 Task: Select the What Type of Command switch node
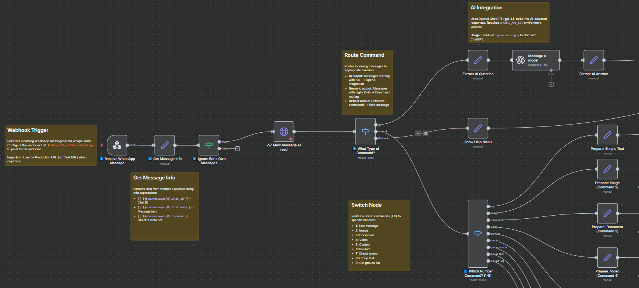365,132
